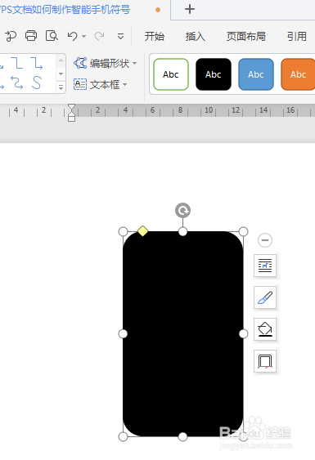Screen dimensions: 315x460
Task: Select the elbow arrow connector shape
Action: click(x=37, y=63)
